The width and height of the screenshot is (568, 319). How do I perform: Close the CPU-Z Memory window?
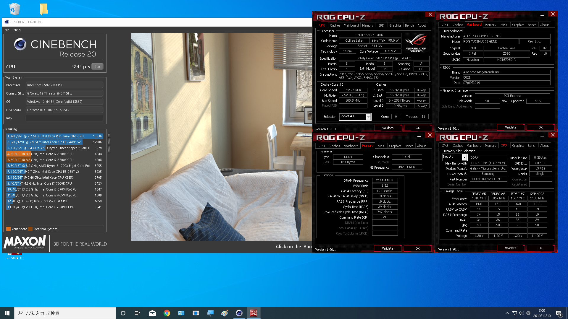point(430,135)
